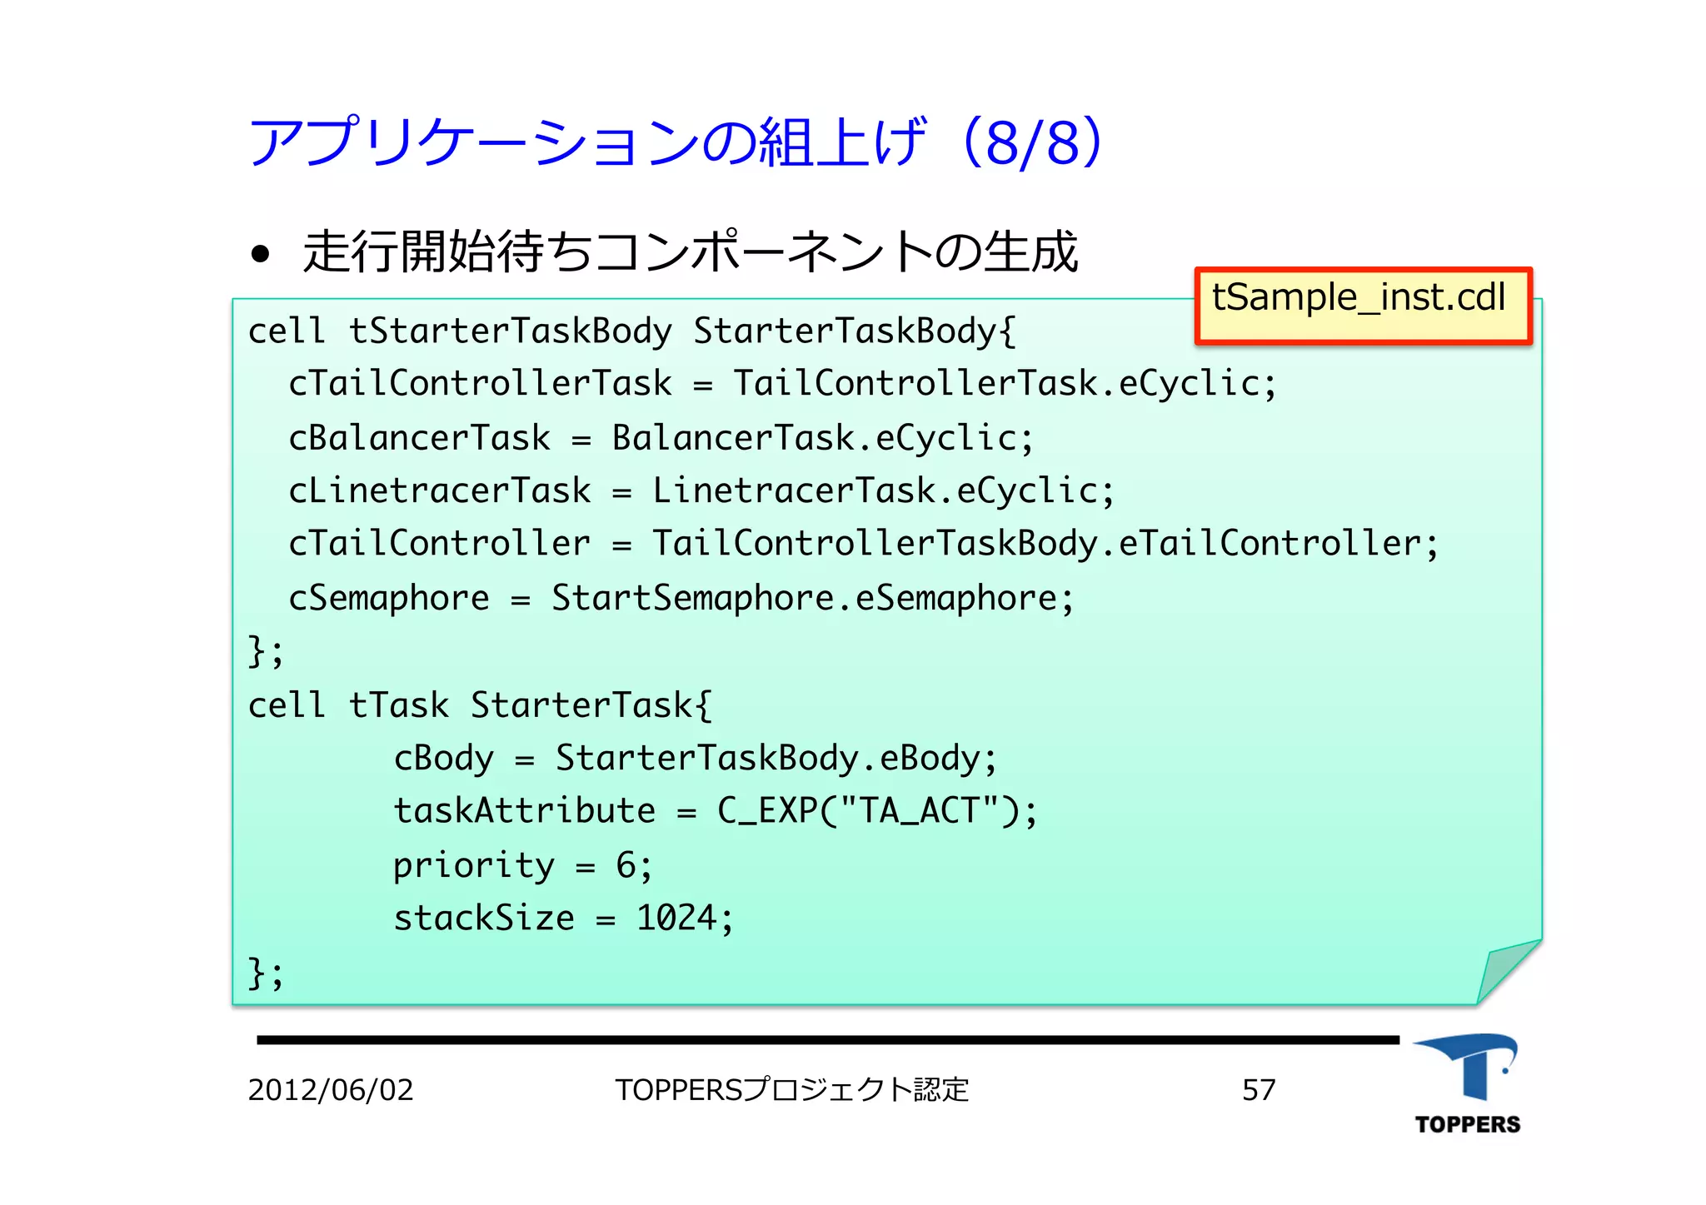Click the folded page corner of code box

(x=1509, y=971)
